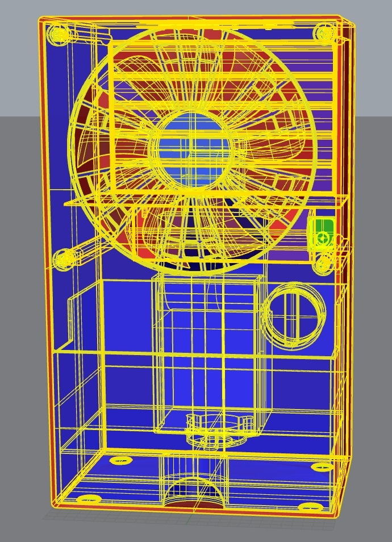Select the stepped bracket on the left wall
This screenshot has width=392, height=542.
[x=77, y=324]
